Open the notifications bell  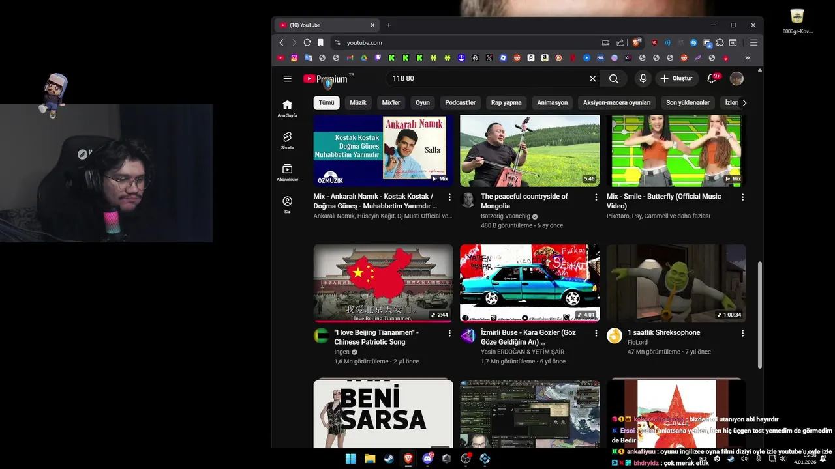712,79
